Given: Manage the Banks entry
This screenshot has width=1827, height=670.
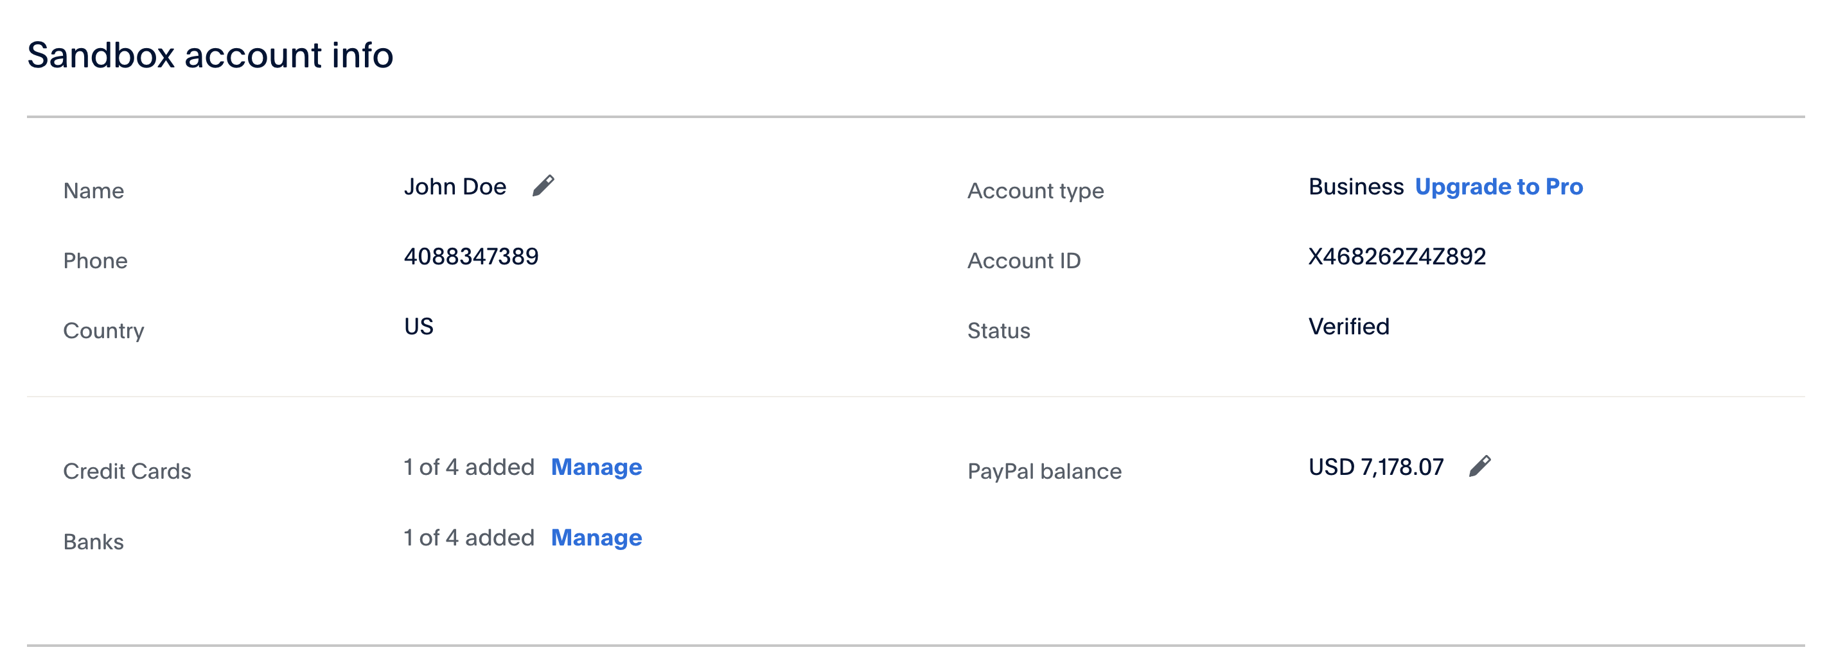Looking at the screenshot, I should point(596,538).
